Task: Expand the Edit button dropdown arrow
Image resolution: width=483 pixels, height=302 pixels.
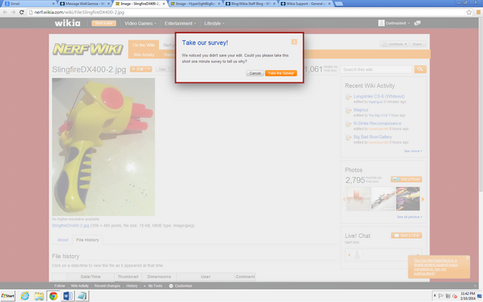Action: coord(149,69)
